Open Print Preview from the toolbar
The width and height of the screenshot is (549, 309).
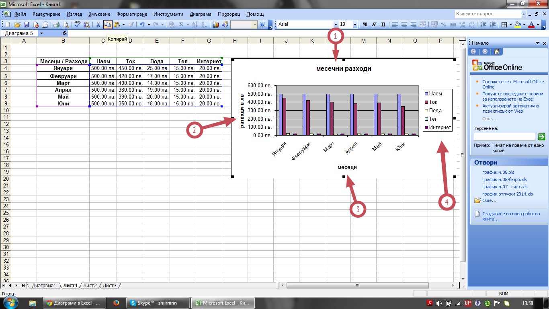pyautogui.click(x=66, y=25)
